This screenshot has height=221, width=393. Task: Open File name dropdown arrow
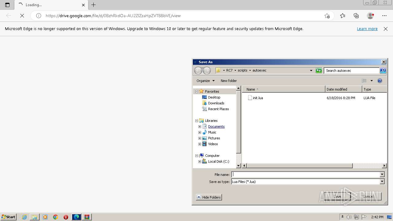[382, 174]
